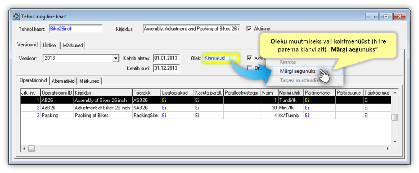Click the Kehtib alates date field
Screen dimensions: 419x173
pos(166,58)
